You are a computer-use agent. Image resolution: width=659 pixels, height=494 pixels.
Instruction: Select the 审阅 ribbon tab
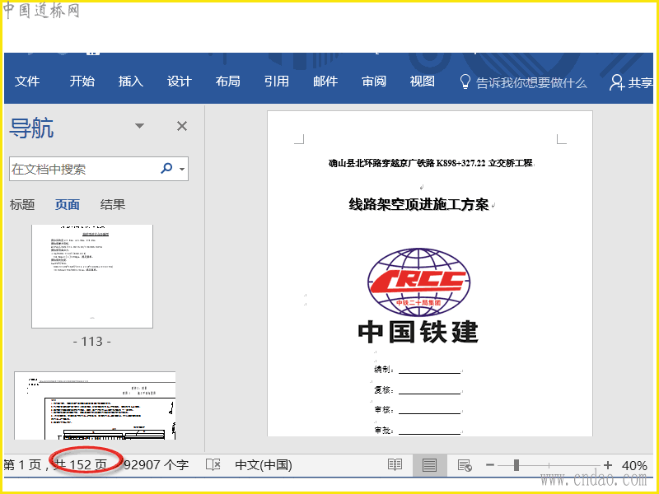[x=374, y=81]
